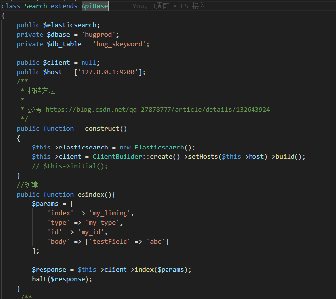Click the 'my_id' string value
Image resolution: width=336 pixels, height=299 pixels.
pyautogui.click(x=91, y=232)
